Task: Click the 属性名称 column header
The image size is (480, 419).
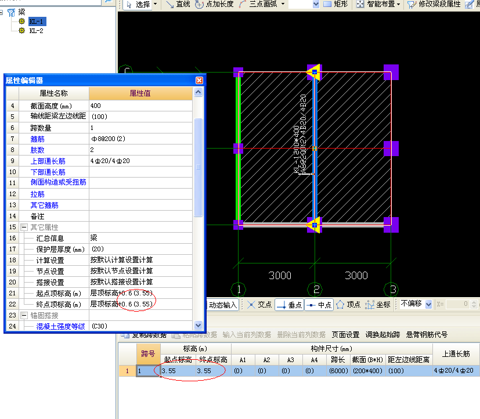Action: [x=53, y=93]
